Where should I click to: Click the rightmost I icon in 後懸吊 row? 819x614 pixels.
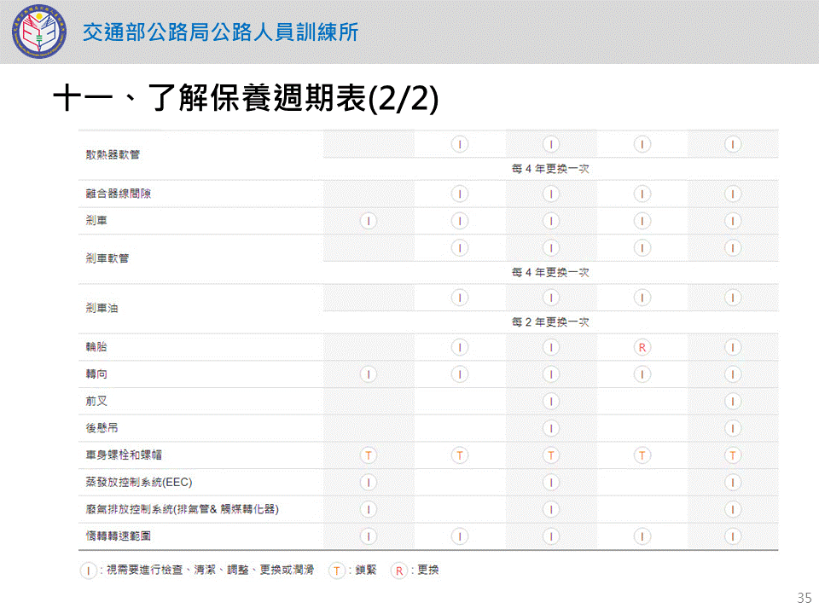point(733,428)
